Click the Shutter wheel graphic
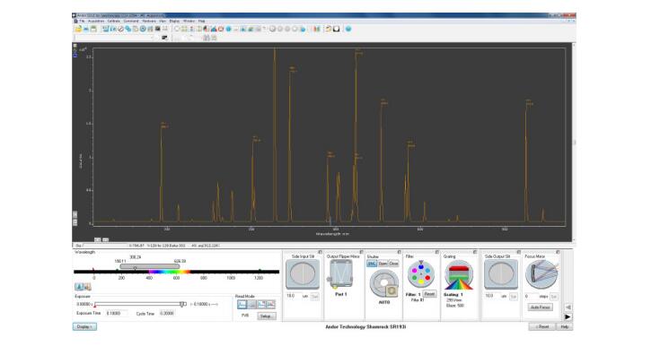 click(384, 283)
